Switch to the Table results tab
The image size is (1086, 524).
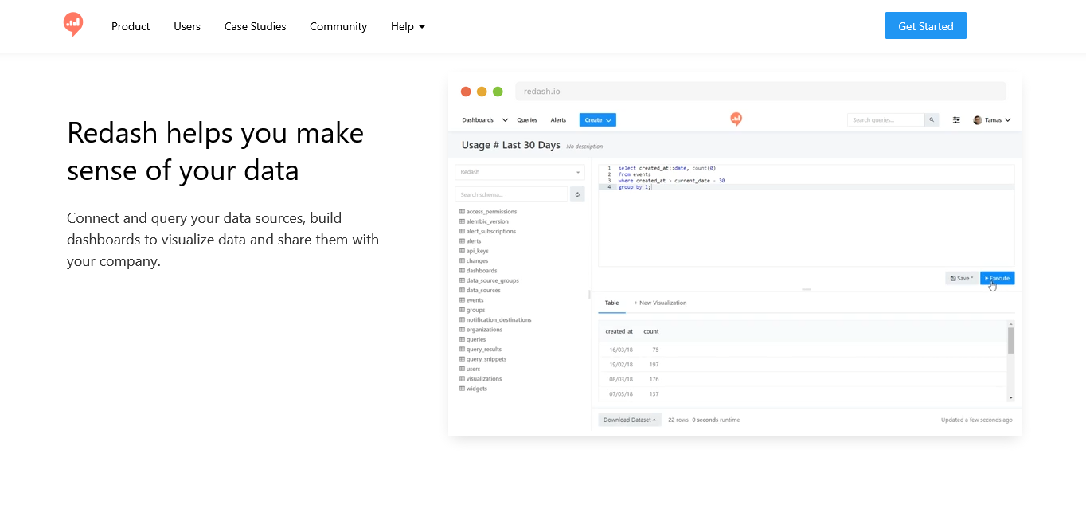[611, 303]
